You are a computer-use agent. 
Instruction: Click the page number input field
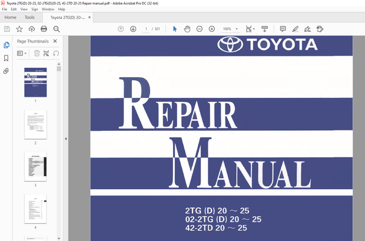[x=146, y=29]
